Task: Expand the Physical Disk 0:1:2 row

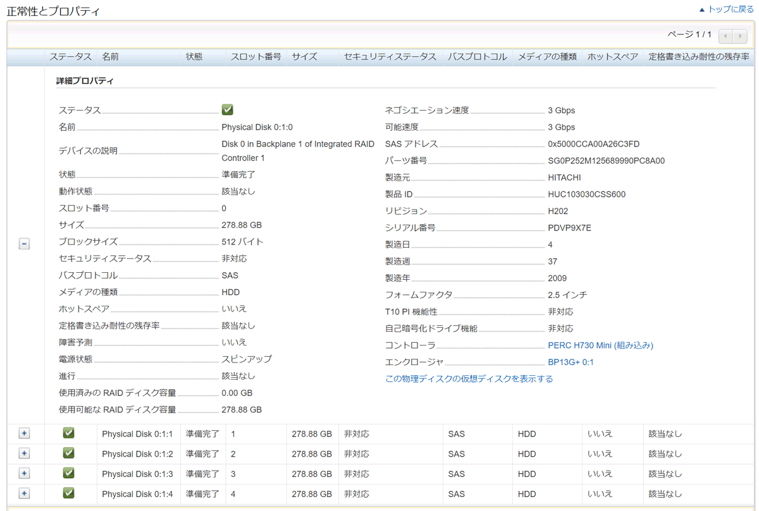Action: 24,454
